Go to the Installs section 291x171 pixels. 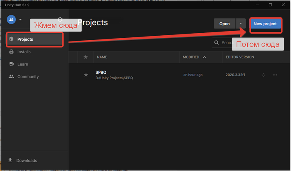(24, 52)
